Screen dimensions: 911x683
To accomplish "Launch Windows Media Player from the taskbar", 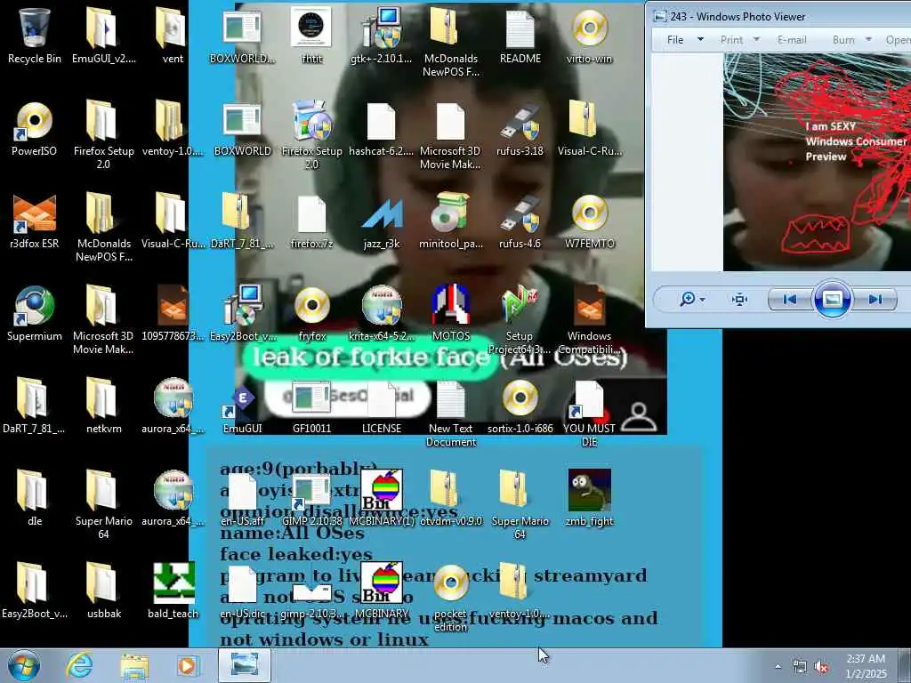I will click(x=187, y=665).
